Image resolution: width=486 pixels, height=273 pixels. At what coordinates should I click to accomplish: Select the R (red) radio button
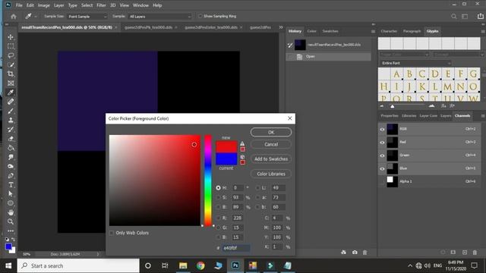point(218,218)
